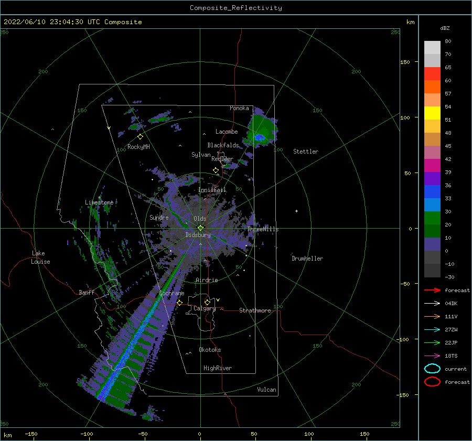Click the yellow diamond marker near Cochrane
Image resolution: width=472 pixels, height=441 pixels.
pos(180,303)
